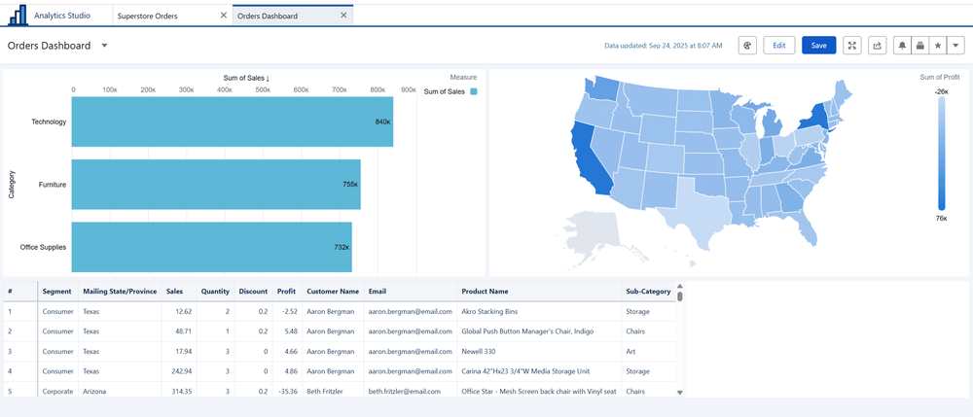Open the Analytics Studio home tab
This screenshot has width=973, height=417.
(x=61, y=17)
